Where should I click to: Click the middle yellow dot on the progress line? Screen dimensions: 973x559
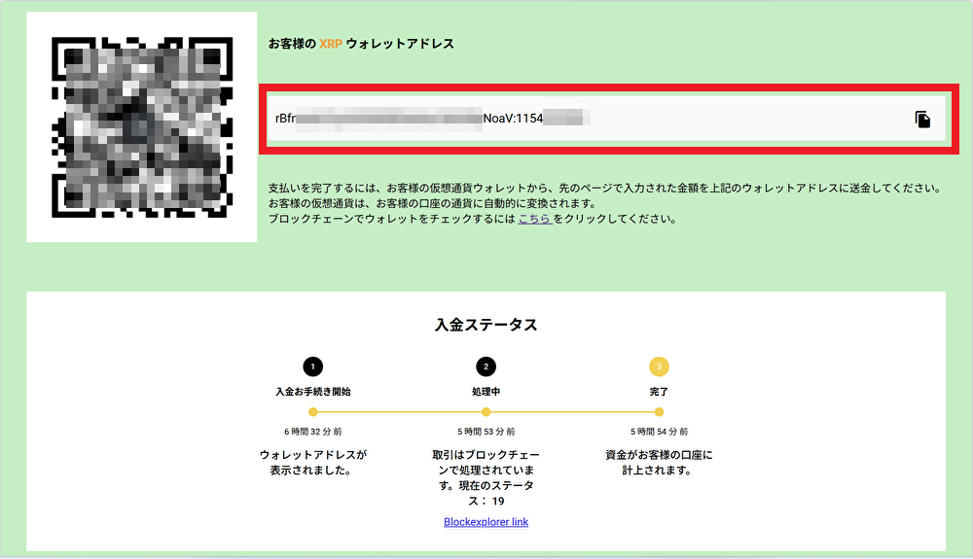click(486, 412)
